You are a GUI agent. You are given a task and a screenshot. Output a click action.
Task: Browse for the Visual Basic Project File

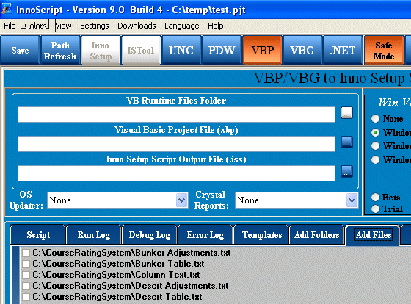point(346,142)
